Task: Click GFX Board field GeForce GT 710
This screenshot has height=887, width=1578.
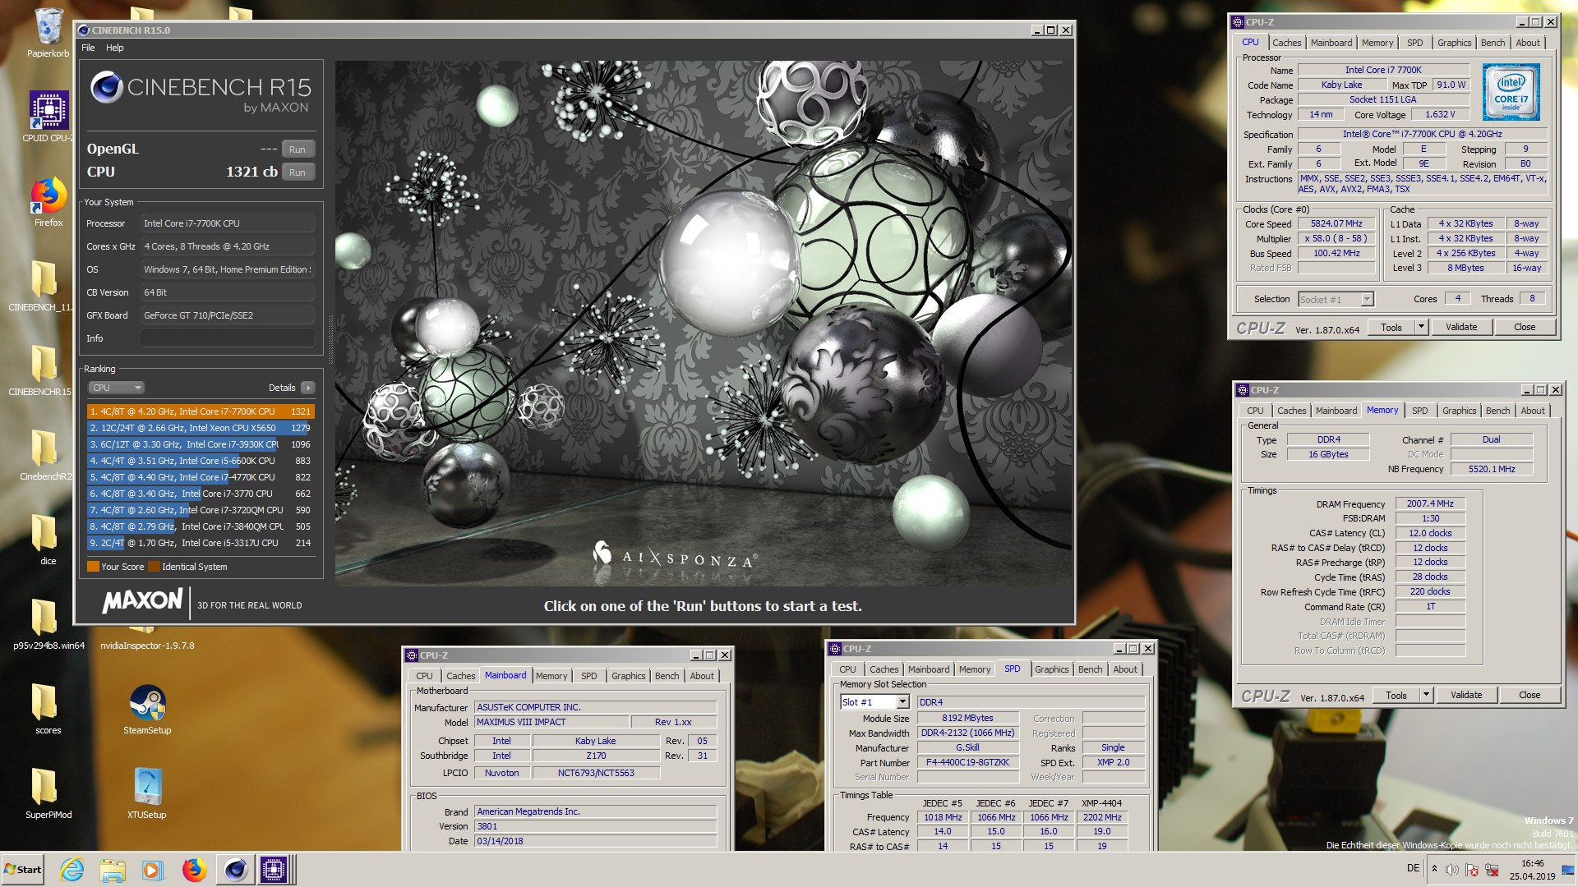Action: click(228, 315)
